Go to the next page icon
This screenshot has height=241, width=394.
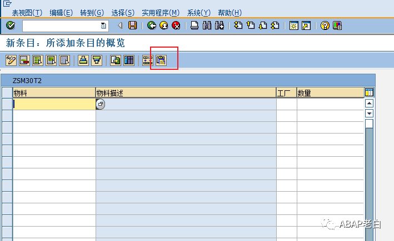(263, 25)
